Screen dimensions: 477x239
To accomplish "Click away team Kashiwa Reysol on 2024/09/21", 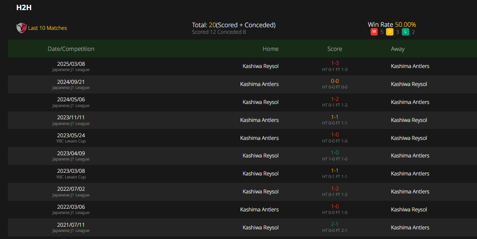I will [x=409, y=84].
